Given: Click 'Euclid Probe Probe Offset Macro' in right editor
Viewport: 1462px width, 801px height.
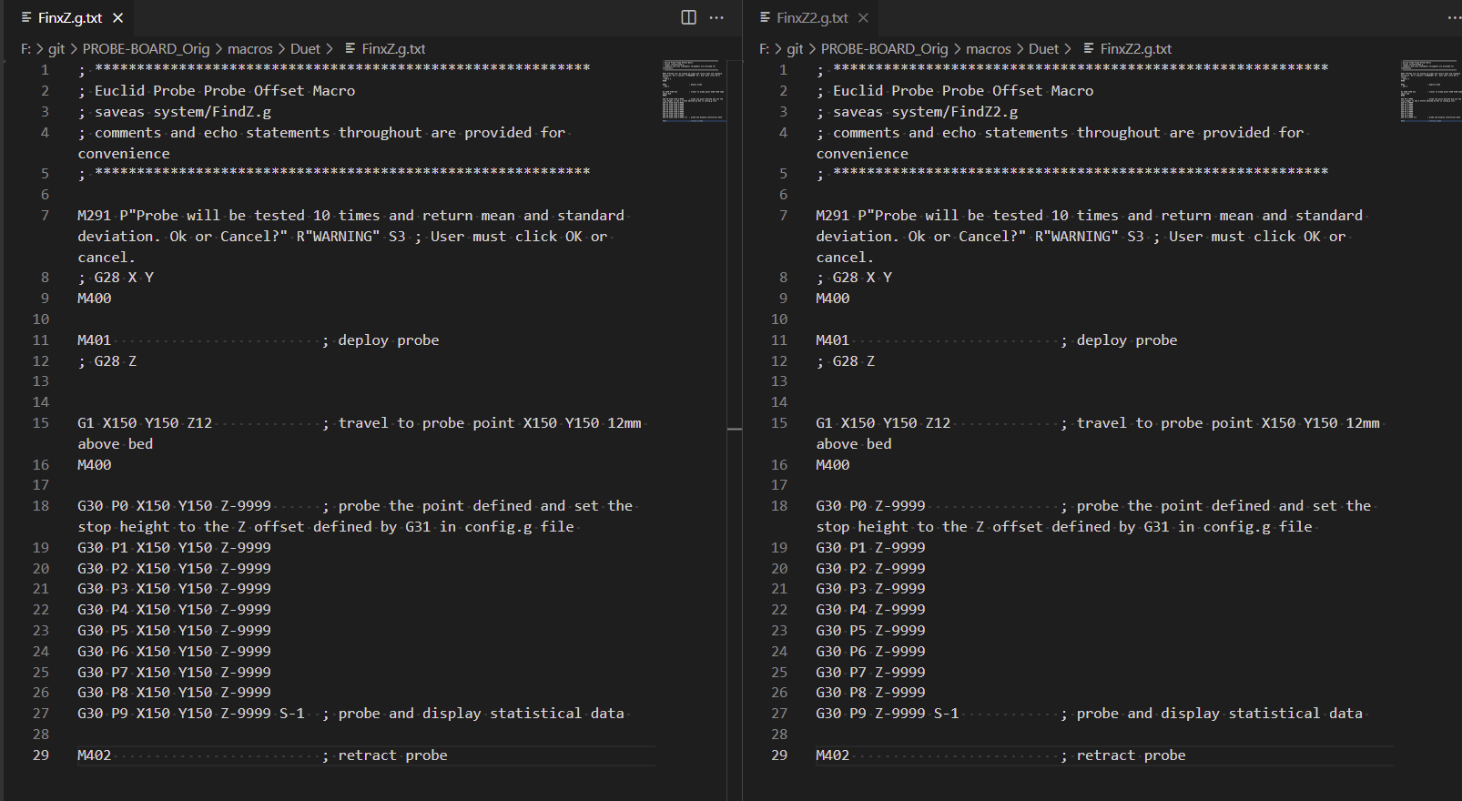Looking at the screenshot, I should (x=963, y=90).
